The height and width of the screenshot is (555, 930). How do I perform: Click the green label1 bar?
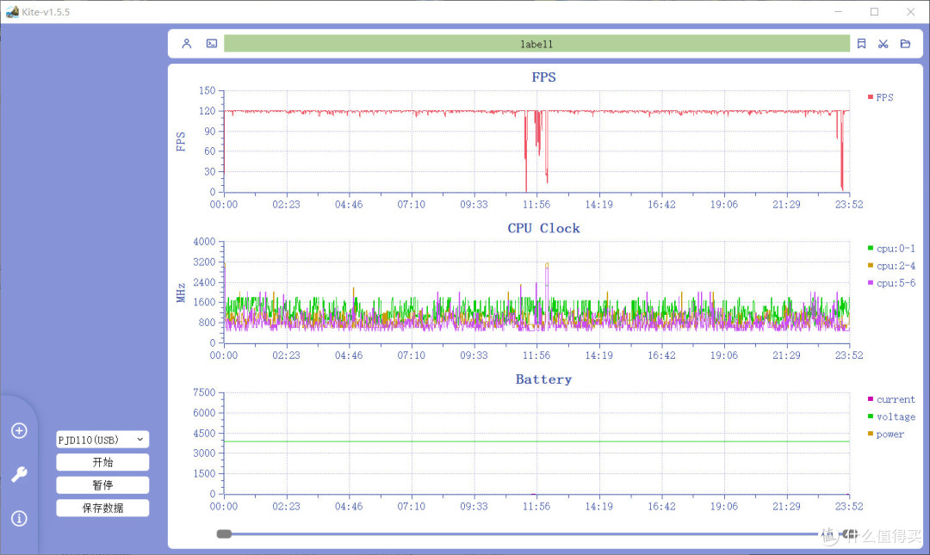coord(536,43)
